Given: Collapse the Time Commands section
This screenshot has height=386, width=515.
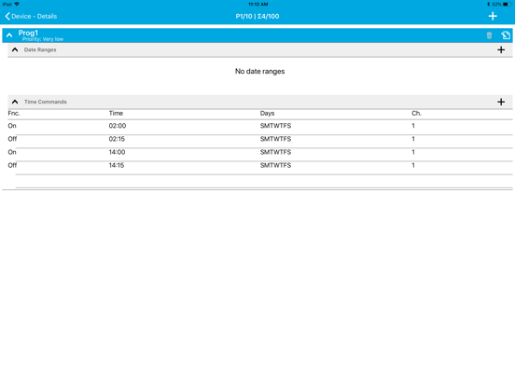Looking at the screenshot, I should (x=15, y=102).
